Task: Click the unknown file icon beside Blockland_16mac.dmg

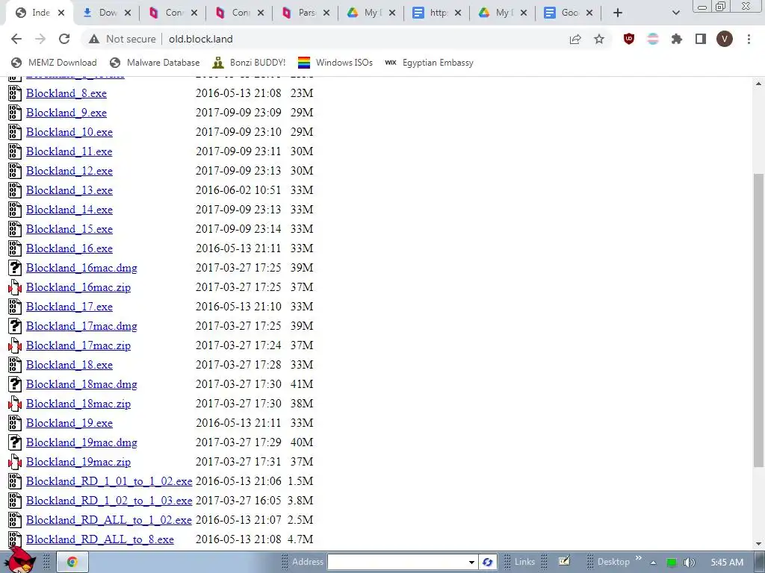Action: [15, 268]
